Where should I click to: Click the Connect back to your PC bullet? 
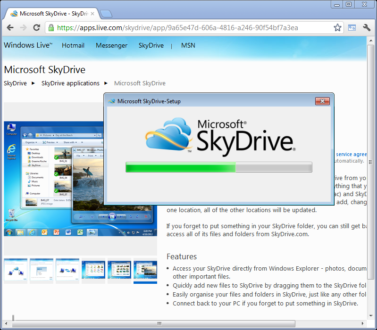(x=265, y=303)
